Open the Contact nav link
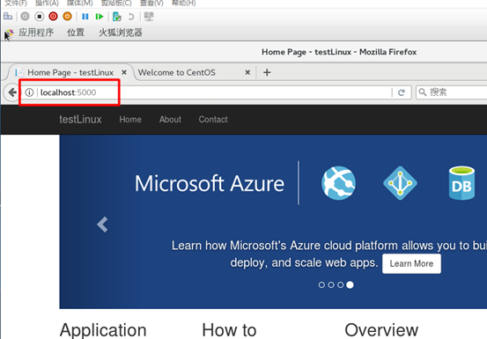Image resolution: width=487 pixels, height=339 pixels. click(213, 119)
